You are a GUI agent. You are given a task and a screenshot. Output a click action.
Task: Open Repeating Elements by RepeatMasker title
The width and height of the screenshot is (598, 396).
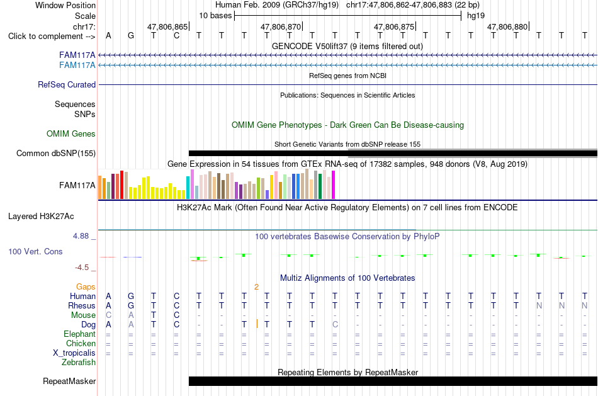coord(347,372)
